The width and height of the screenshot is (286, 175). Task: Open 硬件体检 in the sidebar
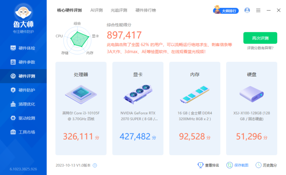click(23, 48)
